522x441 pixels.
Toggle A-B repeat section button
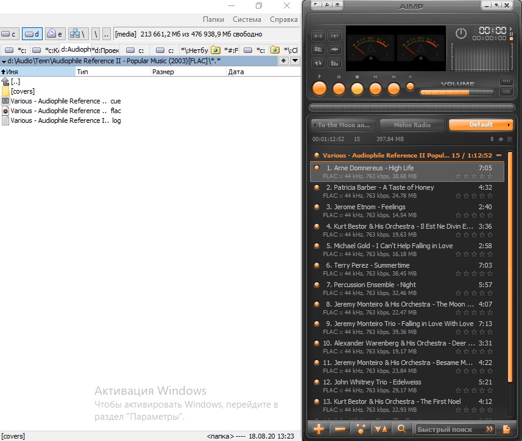coord(319,36)
